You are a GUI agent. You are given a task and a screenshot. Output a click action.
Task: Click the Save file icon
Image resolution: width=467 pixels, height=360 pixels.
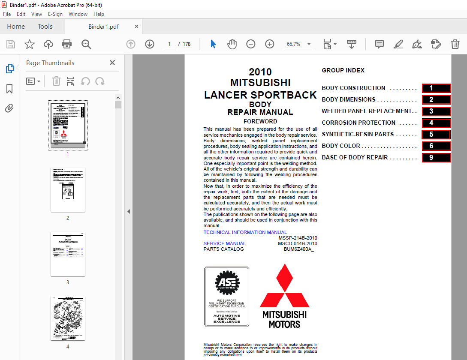coord(11,44)
